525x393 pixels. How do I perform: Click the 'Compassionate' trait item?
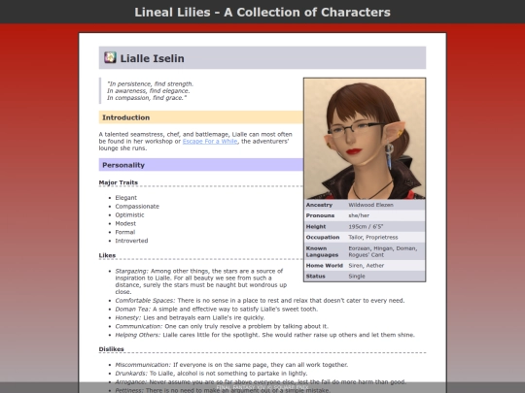click(x=137, y=206)
